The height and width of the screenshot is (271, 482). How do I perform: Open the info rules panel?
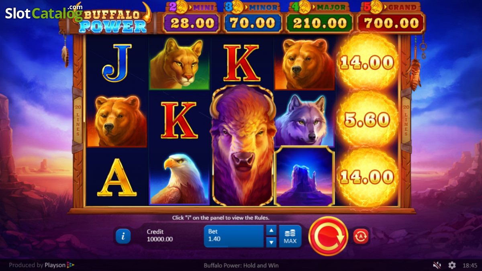click(123, 236)
